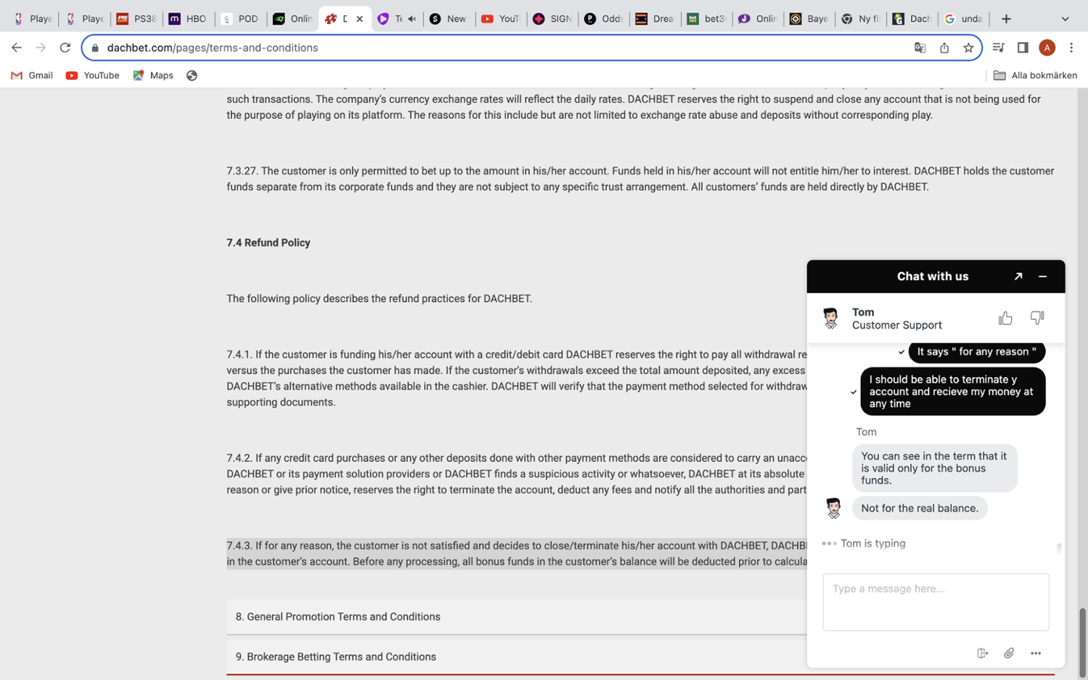Switch to the Google 'unda' tab
The height and width of the screenshot is (680, 1088).
tap(963, 19)
